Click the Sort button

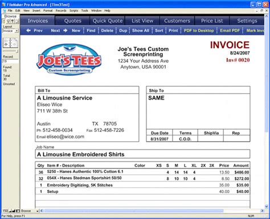pos(159,30)
